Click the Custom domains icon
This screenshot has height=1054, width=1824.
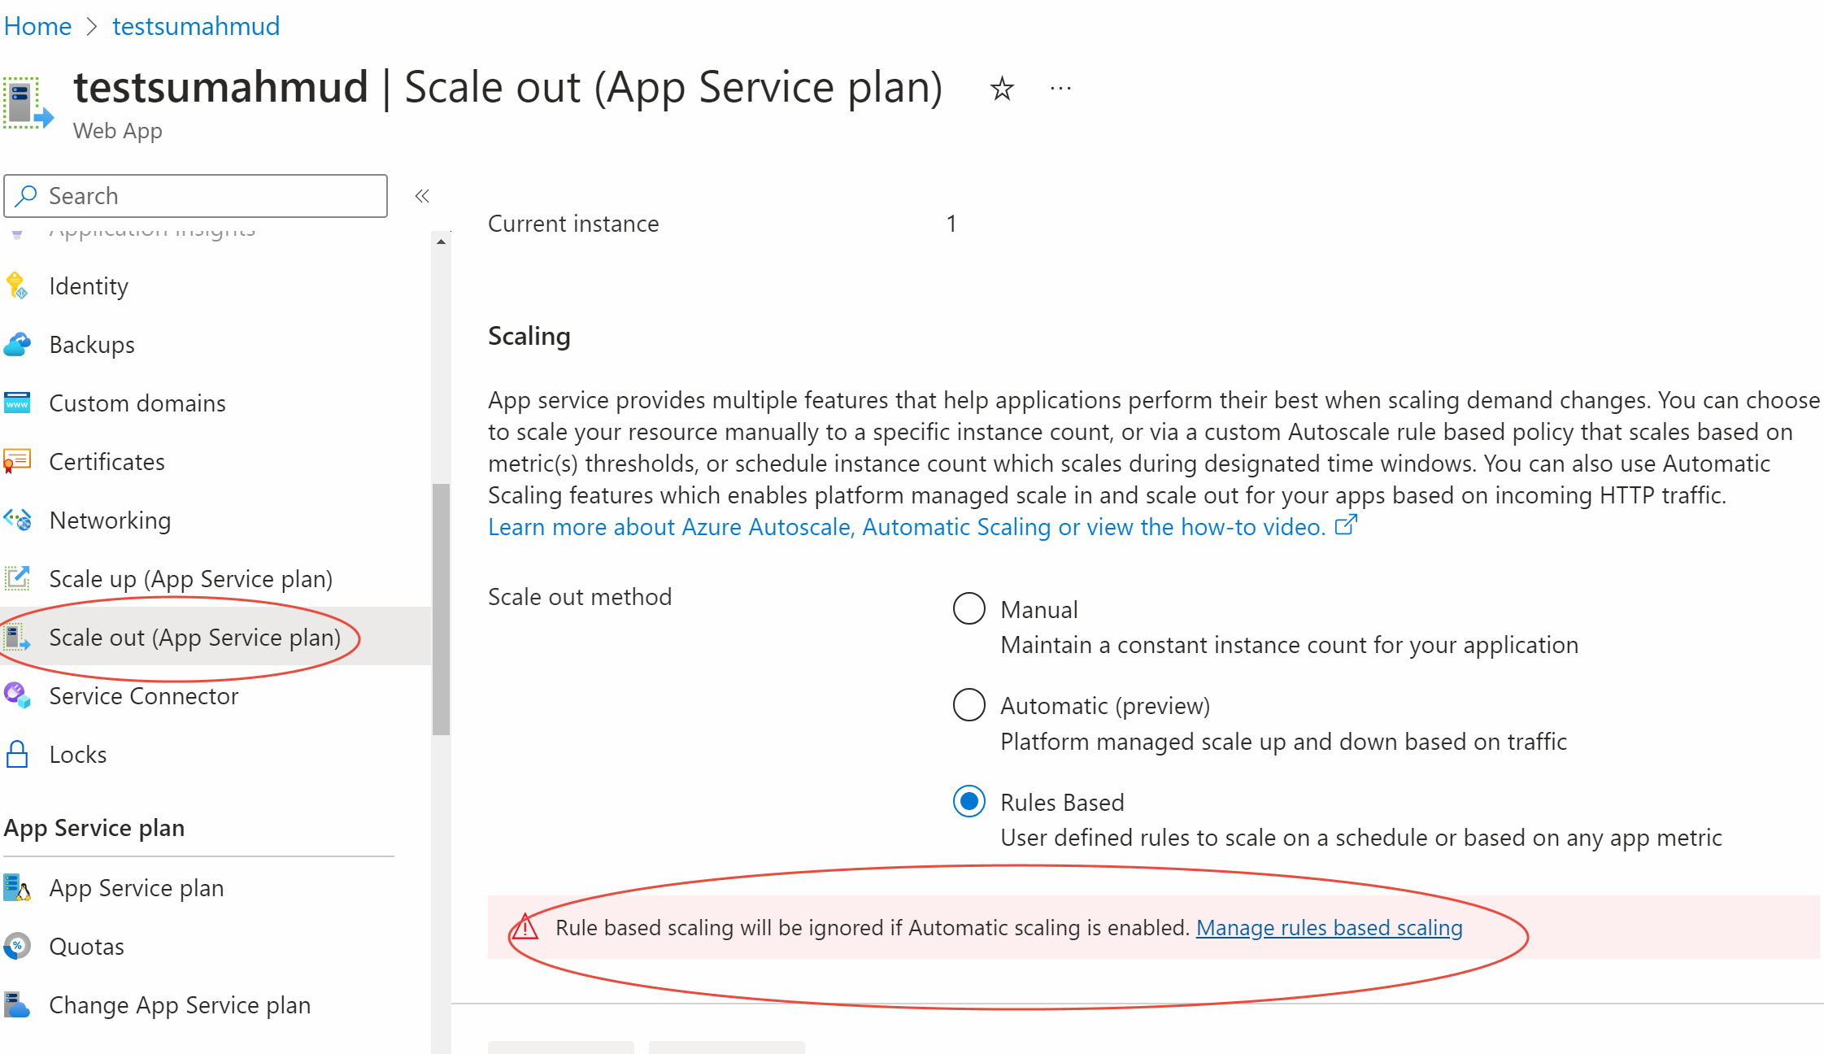point(17,403)
